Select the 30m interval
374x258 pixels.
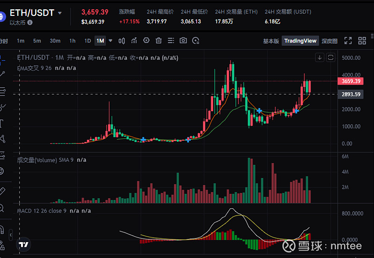(55, 41)
